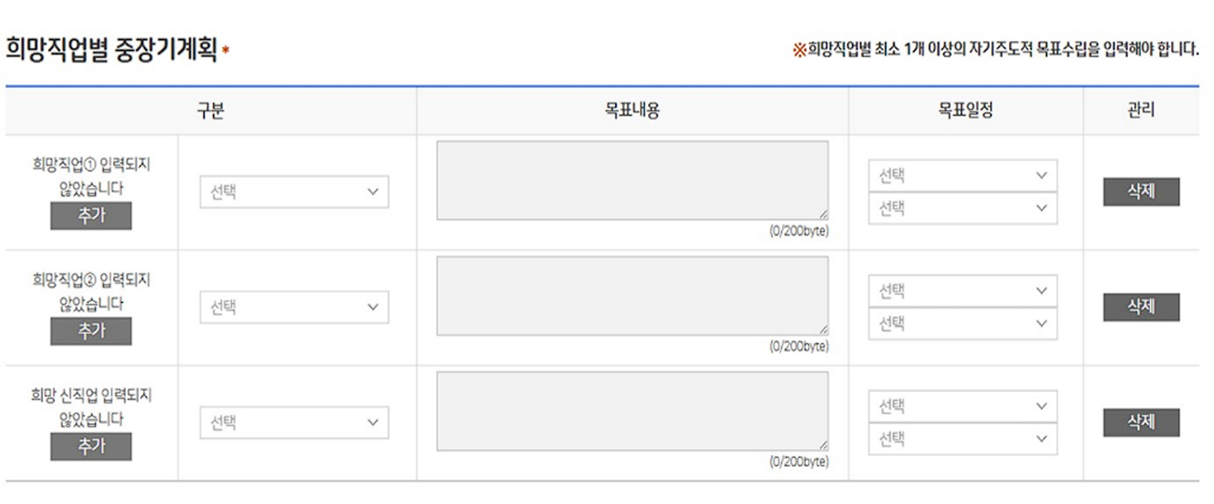Viewport: 1214px width, 504px height.
Task: Click 추가 button under 희망 신직업 row
Action: 91,446
